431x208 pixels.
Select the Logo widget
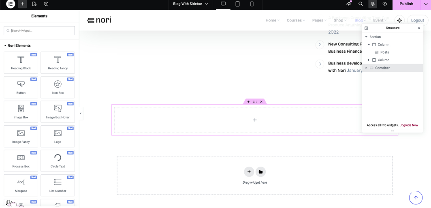[x=58, y=136]
